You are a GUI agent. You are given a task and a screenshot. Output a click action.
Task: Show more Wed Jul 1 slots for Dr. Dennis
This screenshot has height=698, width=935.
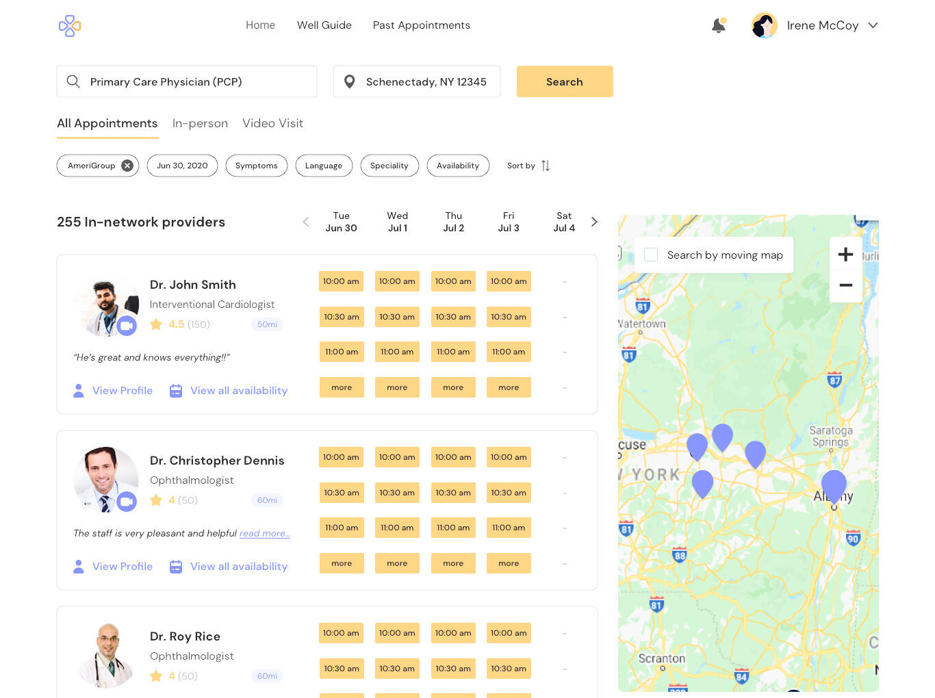[397, 563]
